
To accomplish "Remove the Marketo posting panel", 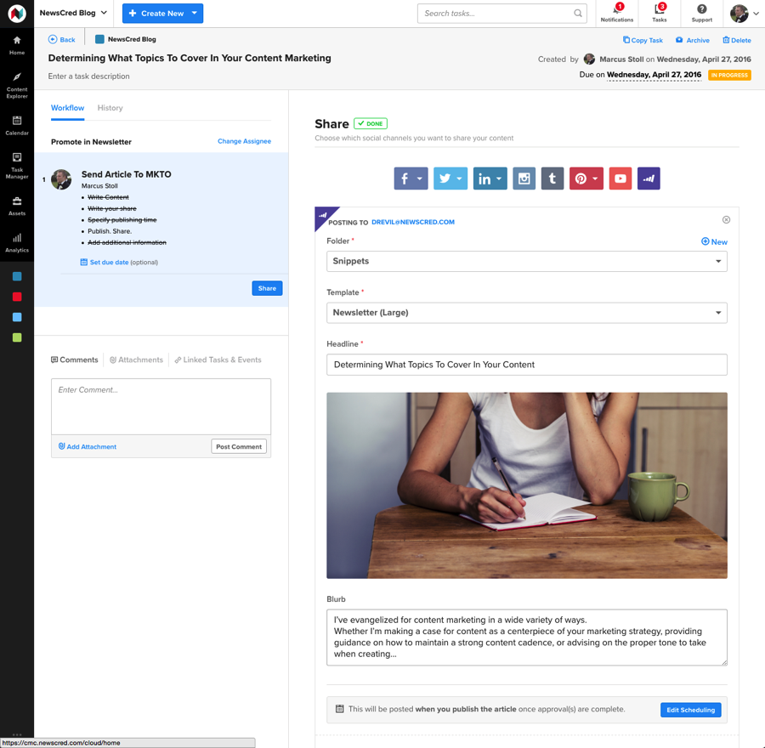I will click(726, 220).
